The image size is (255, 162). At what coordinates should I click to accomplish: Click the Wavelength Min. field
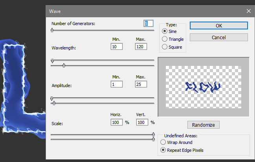[x=117, y=47]
